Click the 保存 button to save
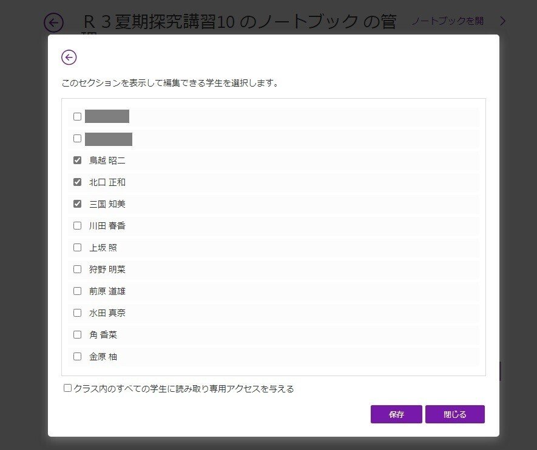The image size is (537, 450). [396, 414]
